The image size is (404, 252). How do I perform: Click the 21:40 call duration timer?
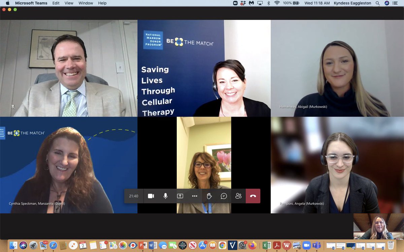click(x=134, y=196)
